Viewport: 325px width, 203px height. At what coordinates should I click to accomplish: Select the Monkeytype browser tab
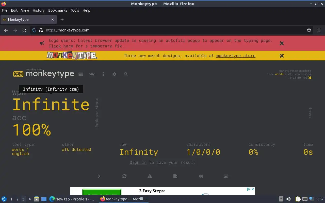(x=28, y=20)
